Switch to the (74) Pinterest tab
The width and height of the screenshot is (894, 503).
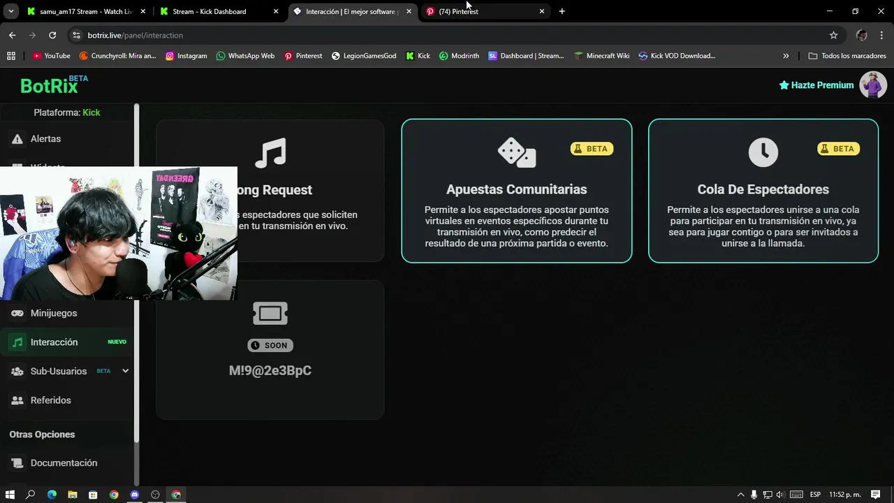(485, 12)
